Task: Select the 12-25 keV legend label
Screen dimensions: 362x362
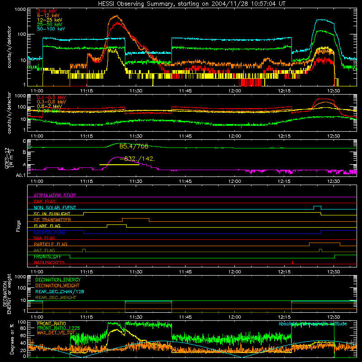Action: click(50, 20)
